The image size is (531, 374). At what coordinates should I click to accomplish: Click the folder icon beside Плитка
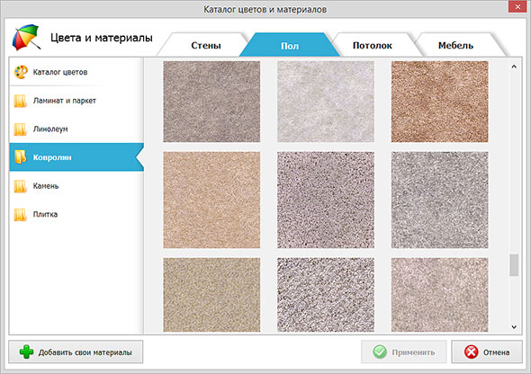tap(21, 214)
